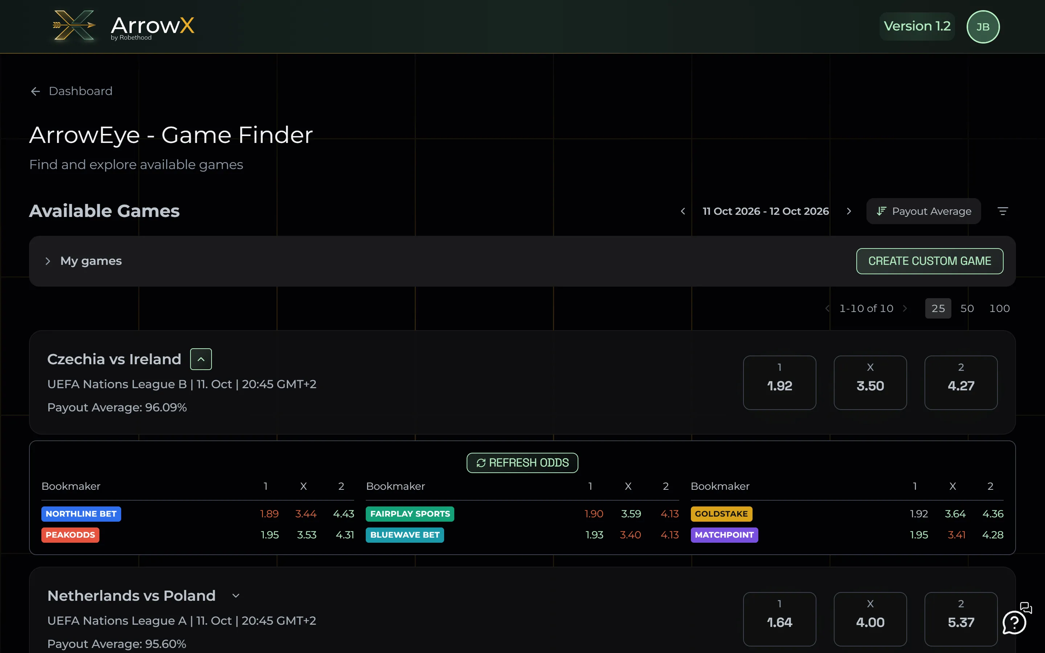Image resolution: width=1045 pixels, height=653 pixels.
Task: Select draw 4.00 for Netherlands vs Poland
Action: [x=870, y=619]
